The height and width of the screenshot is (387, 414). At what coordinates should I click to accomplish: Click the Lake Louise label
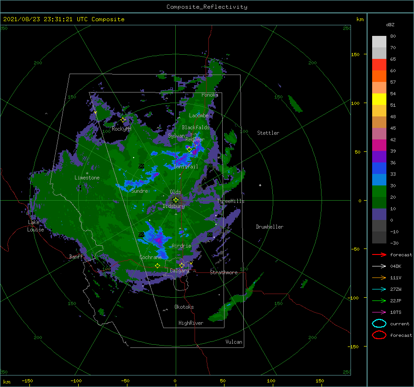(x=35, y=226)
